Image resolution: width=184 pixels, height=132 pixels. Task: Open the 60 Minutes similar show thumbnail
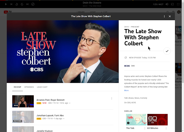pyautogui.click(x=158, y=120)
